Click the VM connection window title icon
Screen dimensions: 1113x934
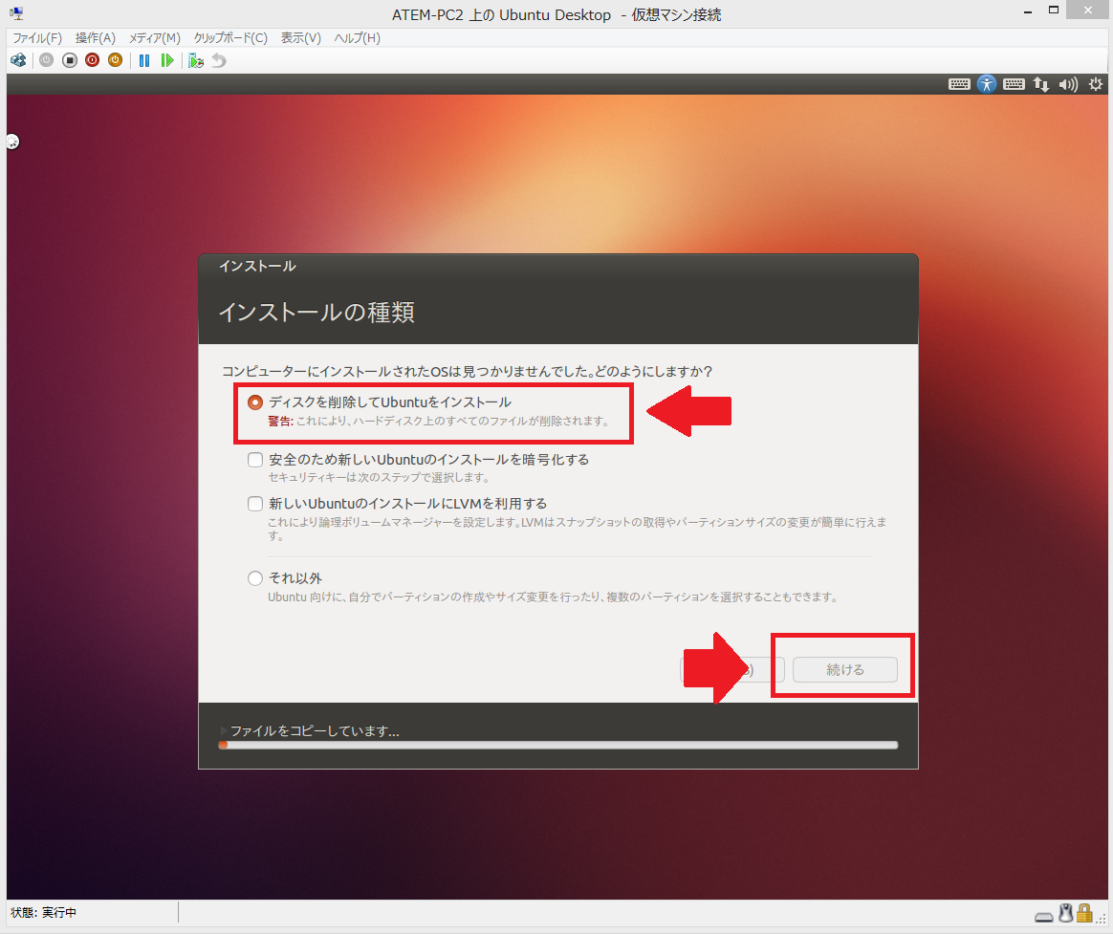coord(15,13)
